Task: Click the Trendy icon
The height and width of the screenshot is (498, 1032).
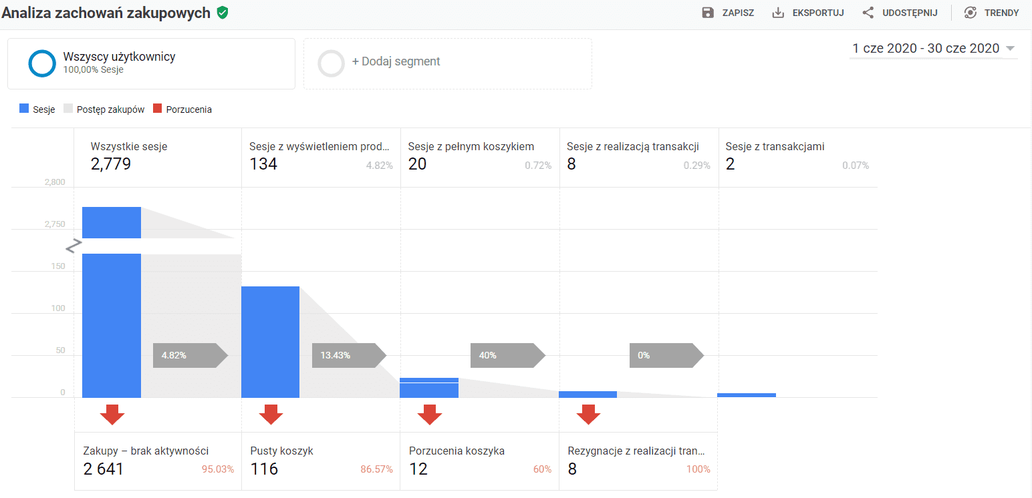Action: (971, 13)
